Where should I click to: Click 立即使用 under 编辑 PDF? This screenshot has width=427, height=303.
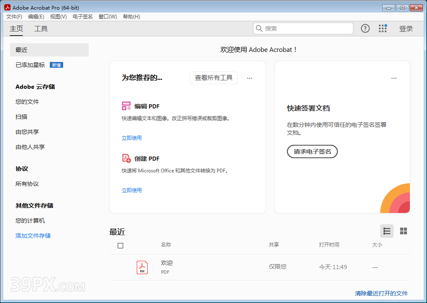pyautogui.click(x=132, y=138)
